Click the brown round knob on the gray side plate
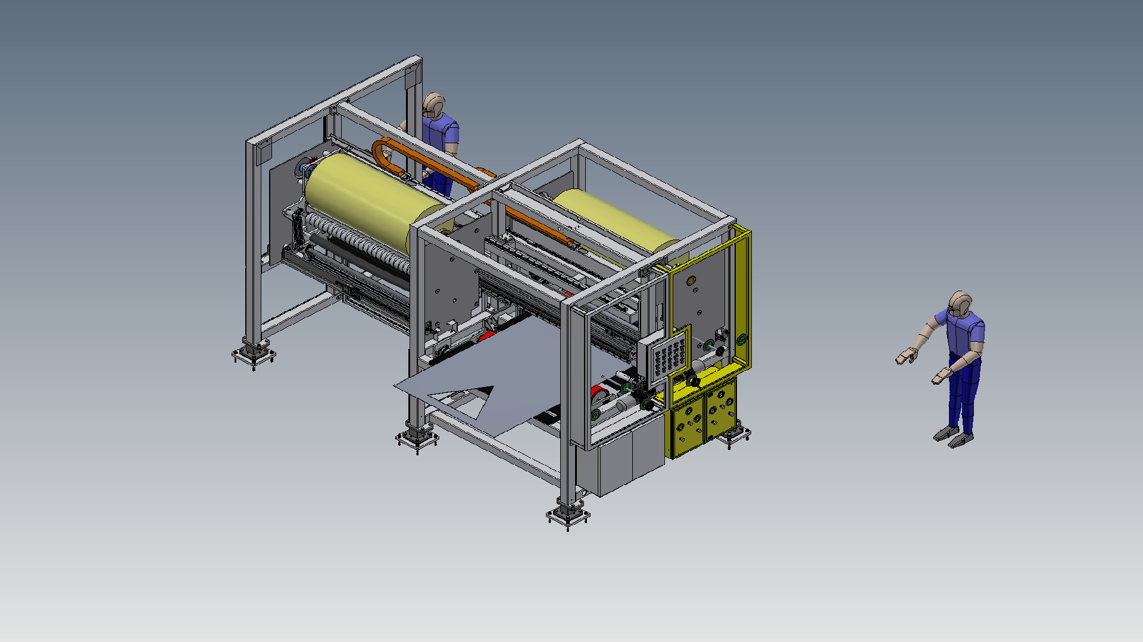The width and height of the screenshot is (1143, 642). coord(691,280)
